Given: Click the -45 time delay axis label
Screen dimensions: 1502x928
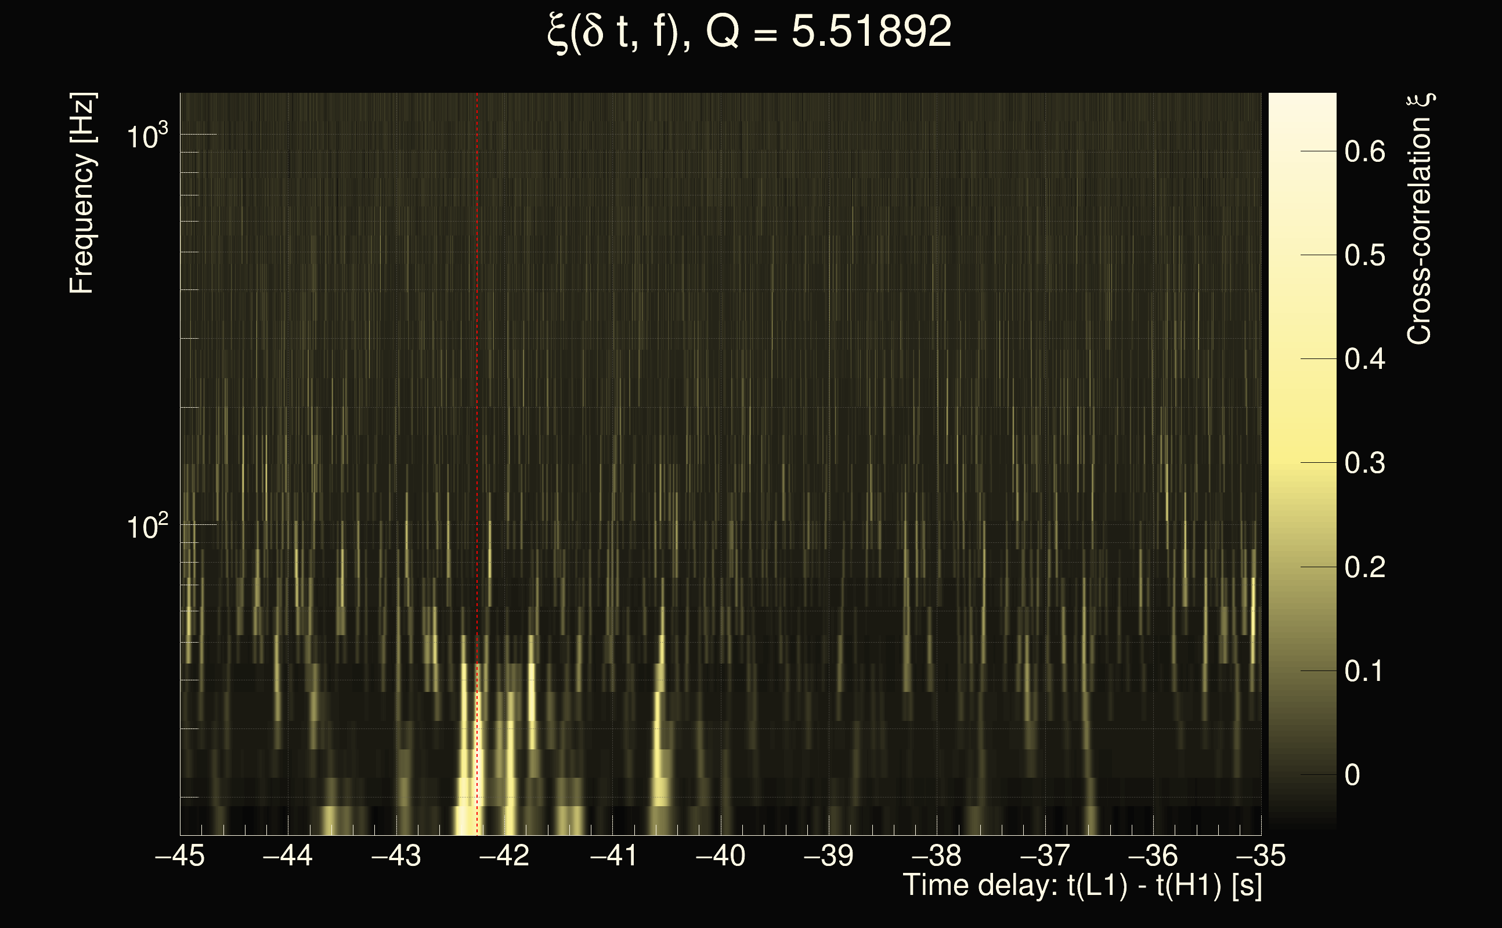Looking at the screenshot, I should tap(180, 855).
